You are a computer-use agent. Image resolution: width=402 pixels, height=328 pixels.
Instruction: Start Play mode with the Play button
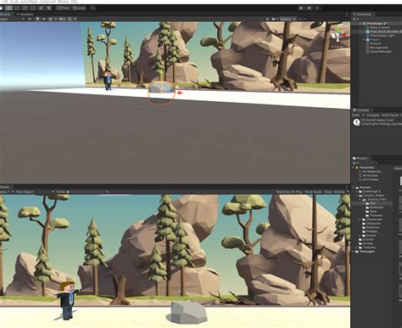click(x=301, y=8)
